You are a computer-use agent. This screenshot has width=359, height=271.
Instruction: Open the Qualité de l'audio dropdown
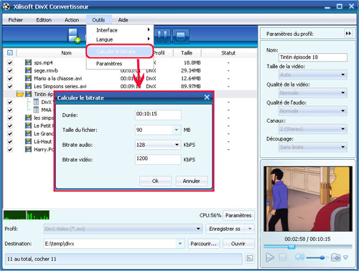click(x=343, y=111)
